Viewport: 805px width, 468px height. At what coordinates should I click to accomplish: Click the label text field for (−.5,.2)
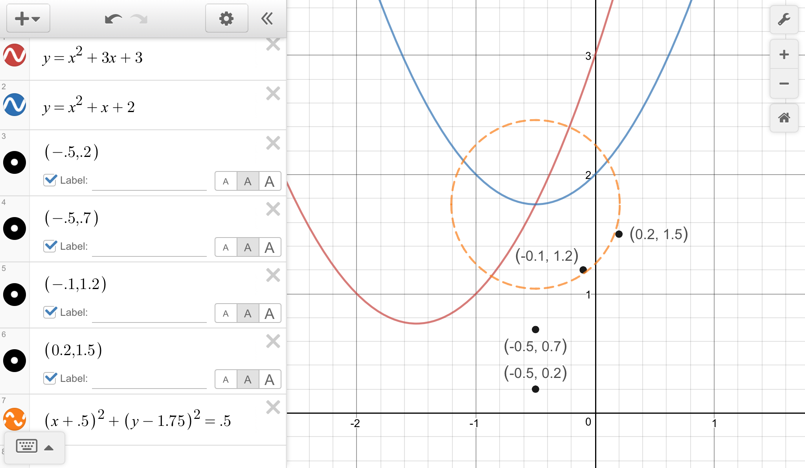point(149,182)
